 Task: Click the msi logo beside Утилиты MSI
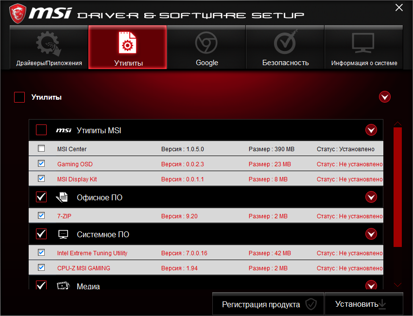(64, 130)
